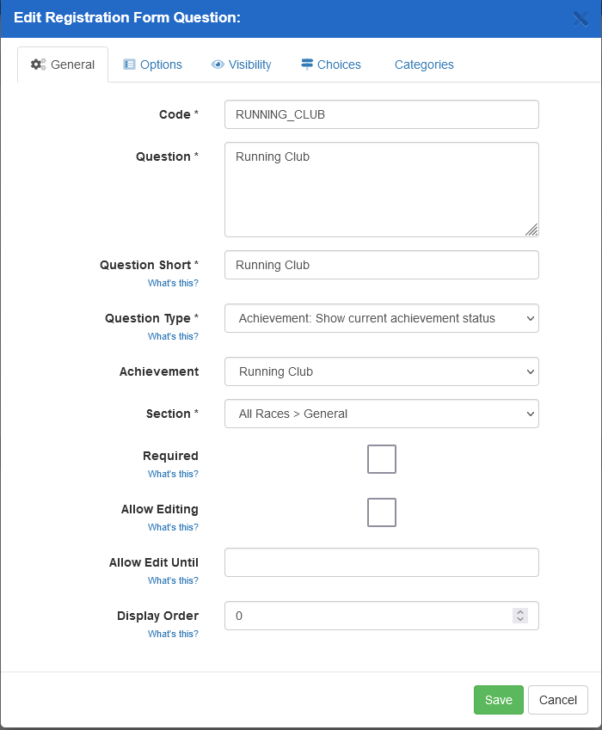Click the Cancel button
The image size is (602, 730).
coord(557,700)
